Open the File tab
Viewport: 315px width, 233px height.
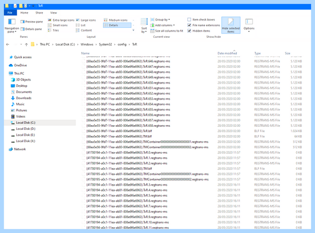tap(9, 13)
